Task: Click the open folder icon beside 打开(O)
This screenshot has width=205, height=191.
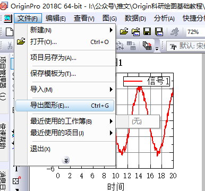Action: [21, 41]
